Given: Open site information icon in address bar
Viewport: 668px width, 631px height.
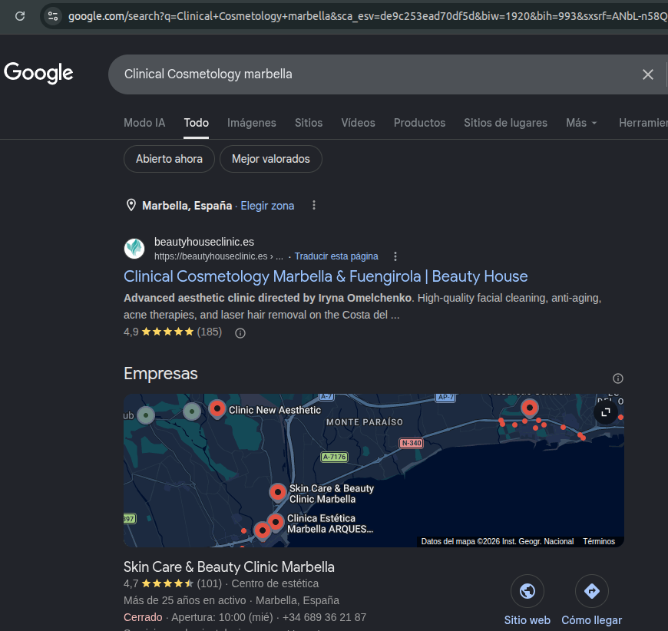Looking at the screenshot, I should coord(53,16).
